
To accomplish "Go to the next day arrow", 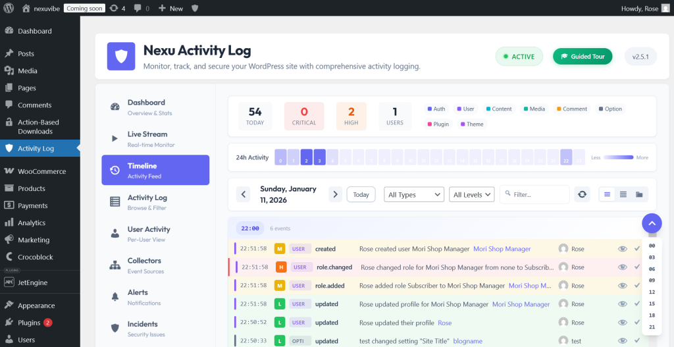I will pos(335,194).
